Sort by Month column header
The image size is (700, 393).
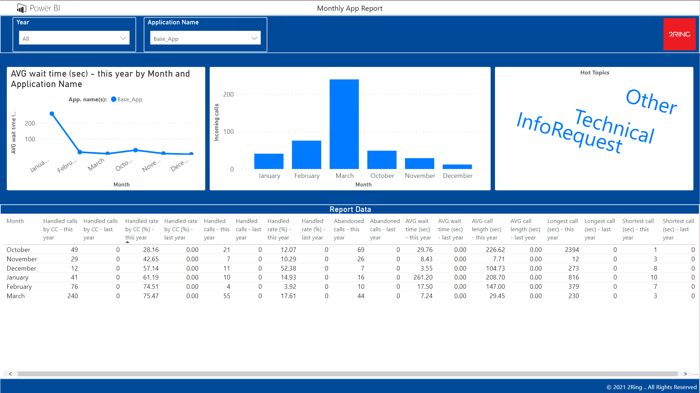pos(15,221)
